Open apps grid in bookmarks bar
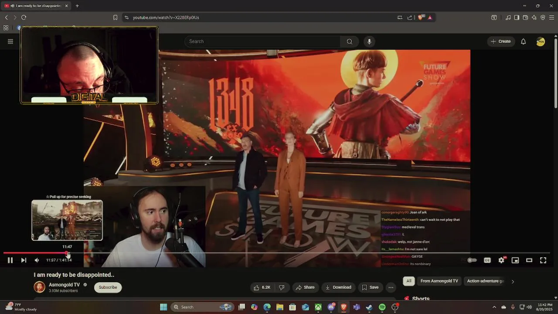The image size is (558, 314). click(6, 28)
